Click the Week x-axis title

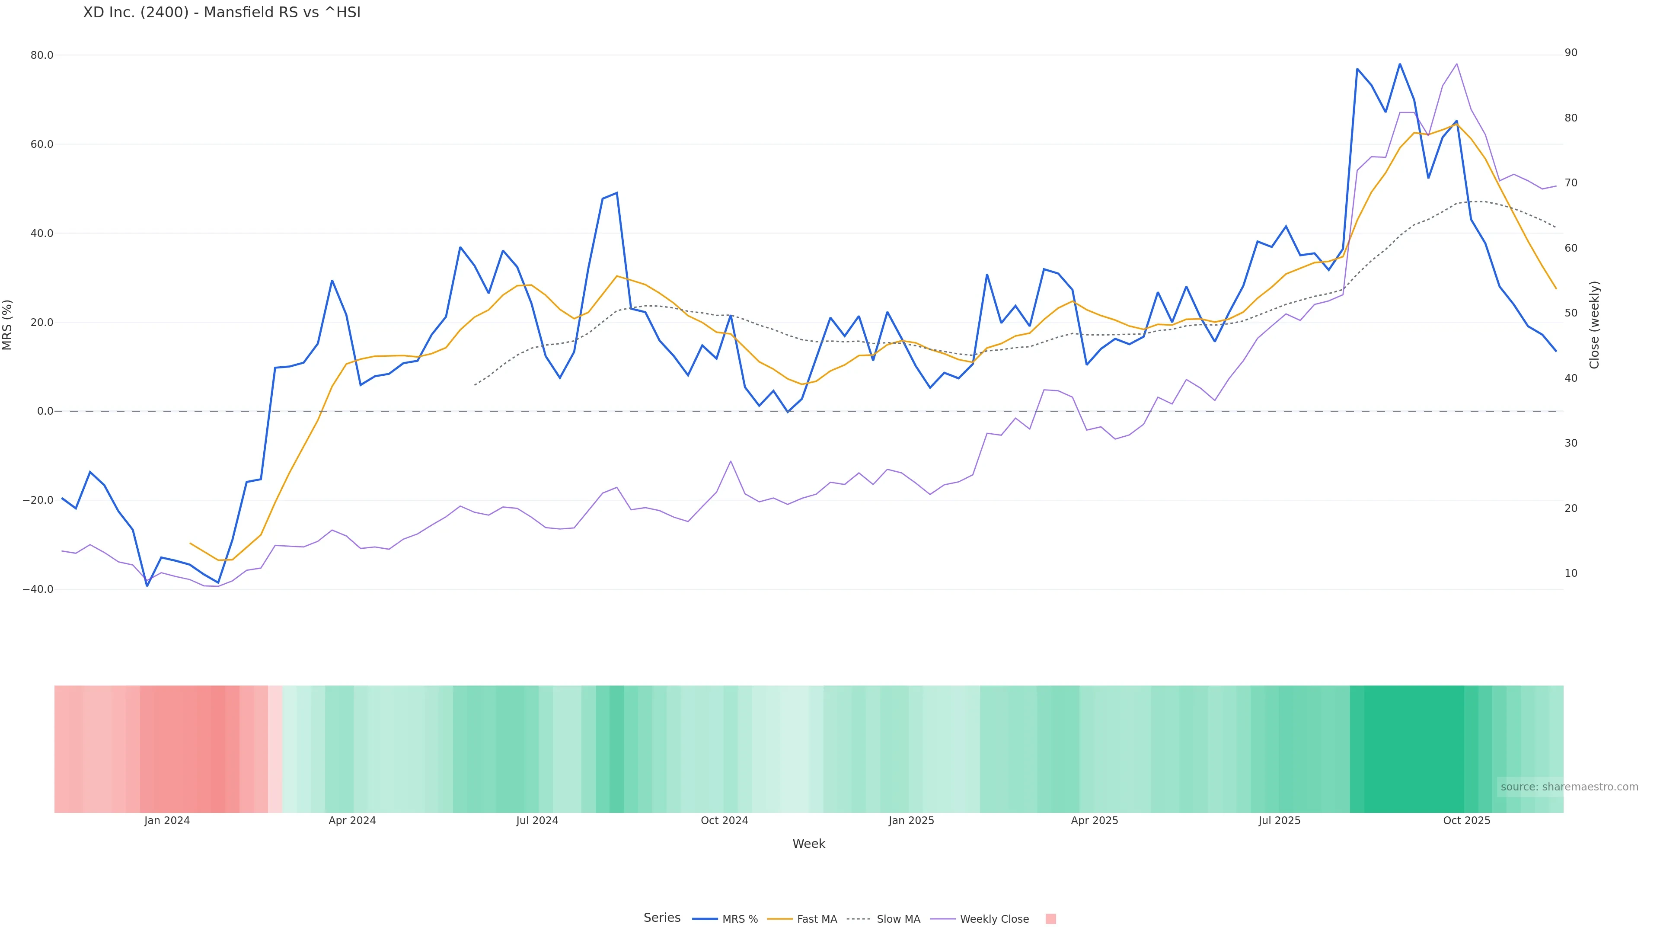click(809, 844)
